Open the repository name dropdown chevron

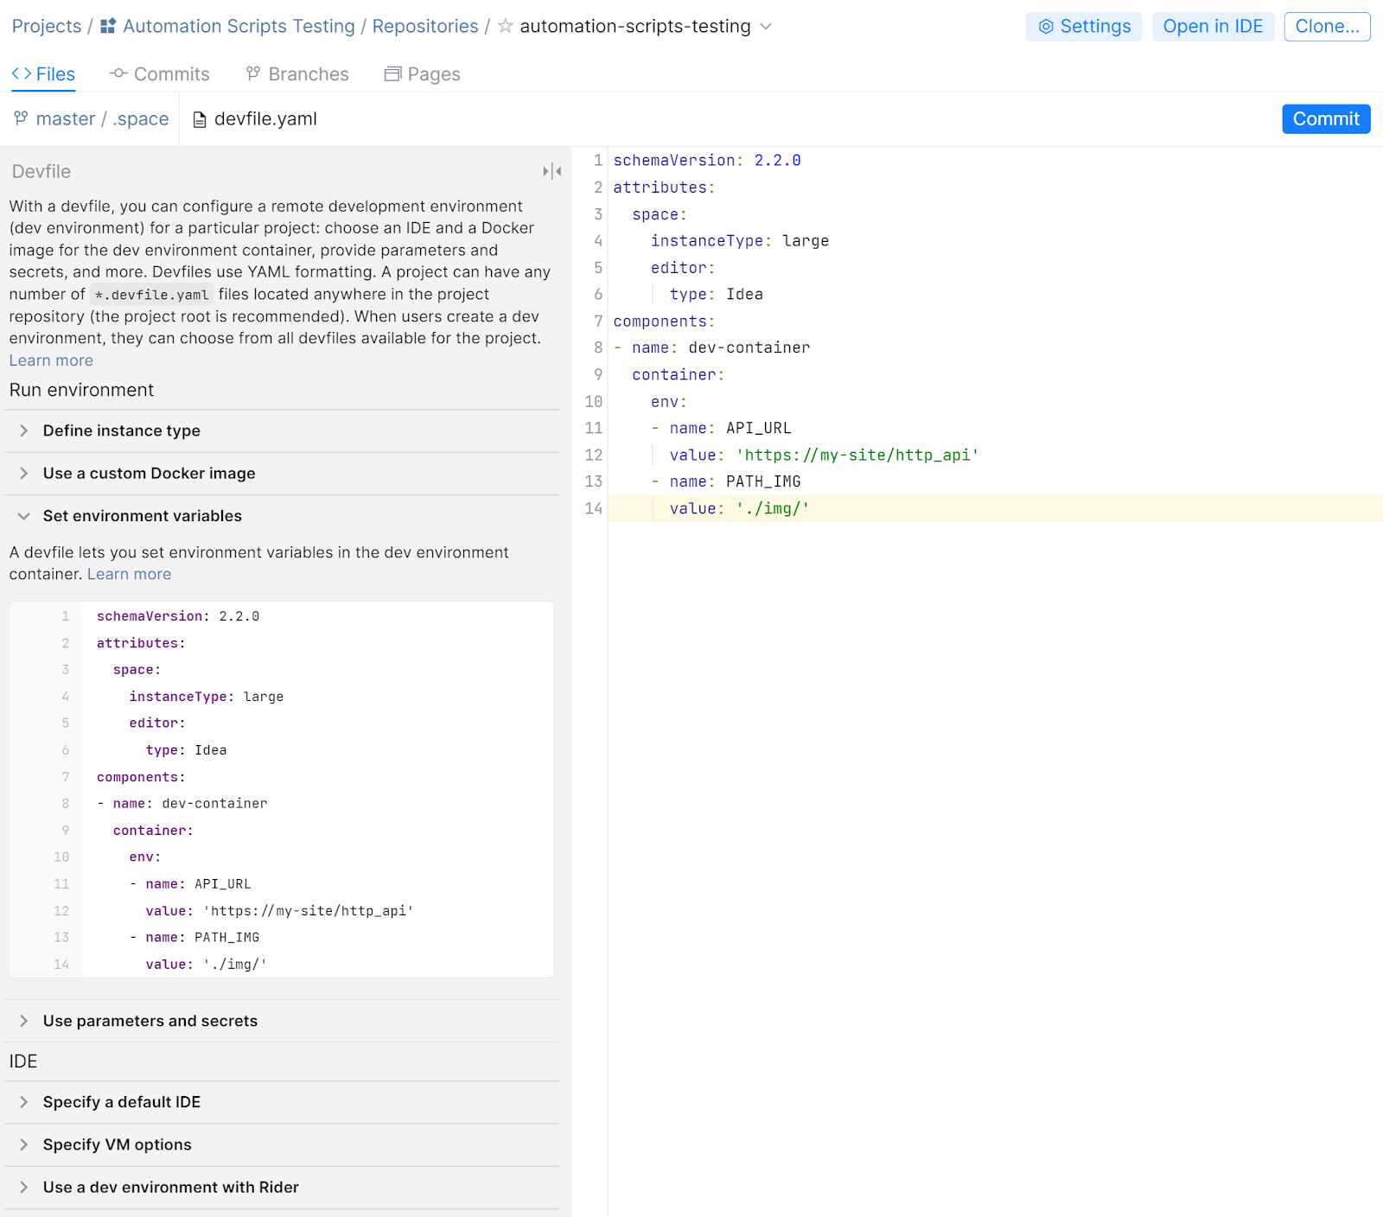[766, 26]
